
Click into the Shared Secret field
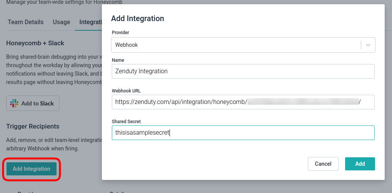tap(243, 133)
